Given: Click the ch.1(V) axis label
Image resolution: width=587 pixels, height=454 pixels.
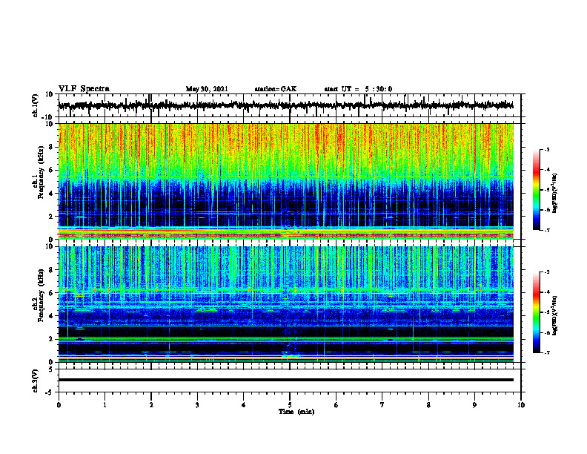Looking at the screenshot, I should (36, 105).
